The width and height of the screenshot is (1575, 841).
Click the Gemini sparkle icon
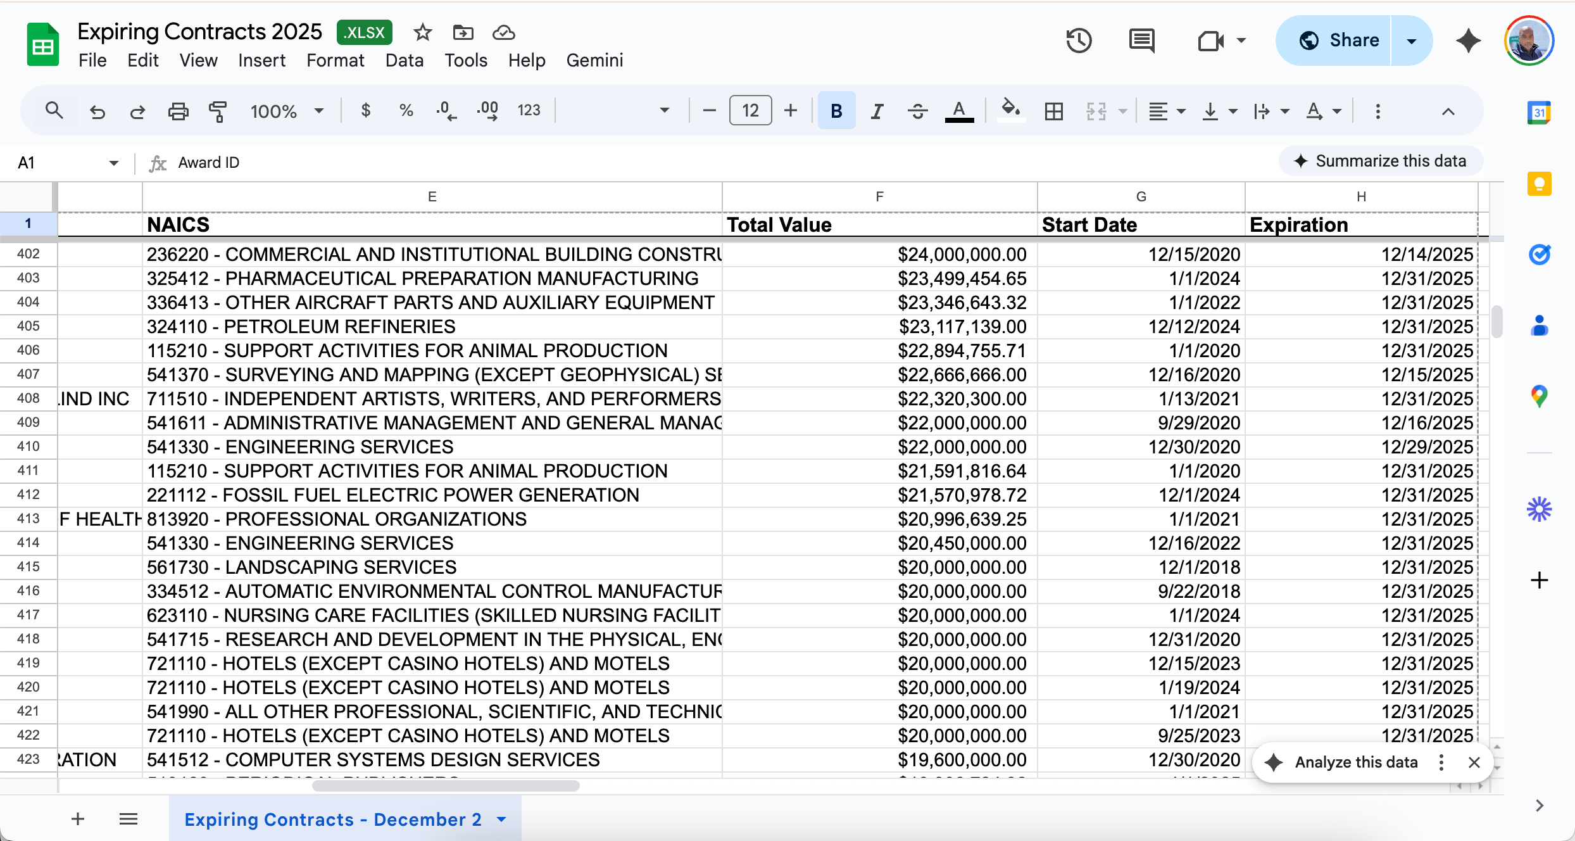[x=1468, y=41]
